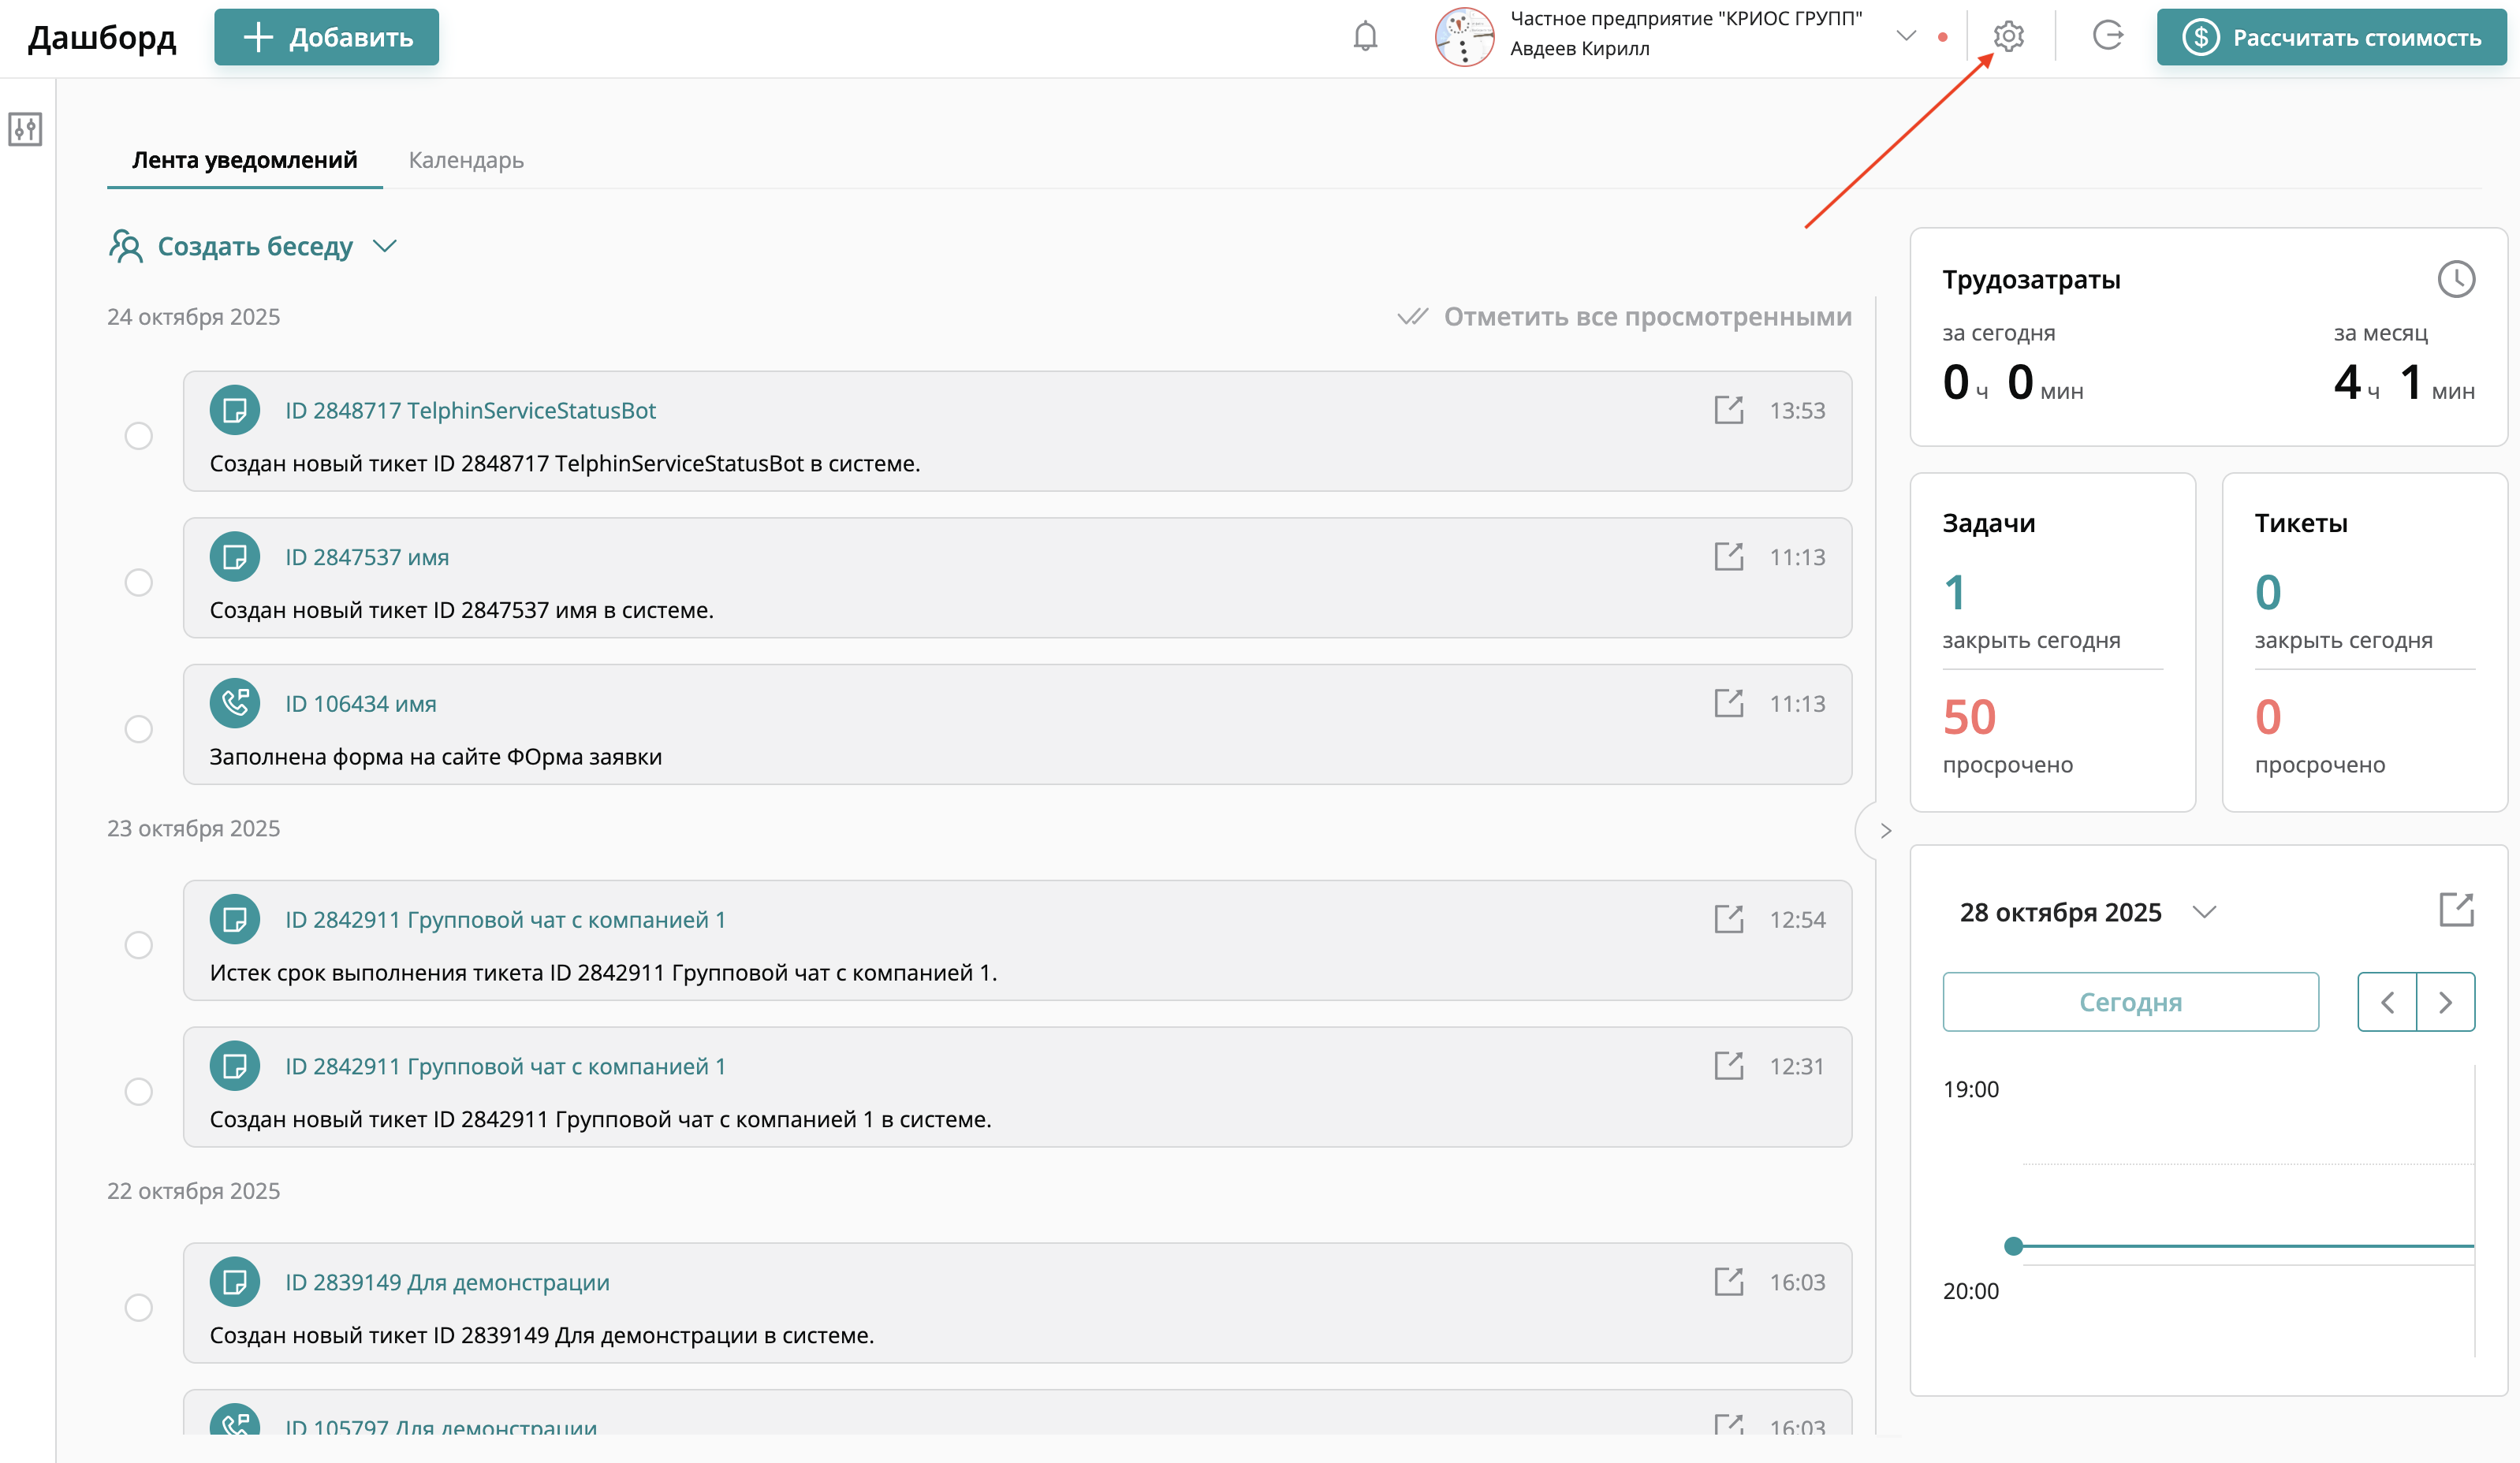Open the calendar widget in external view

pos(2455,910)
